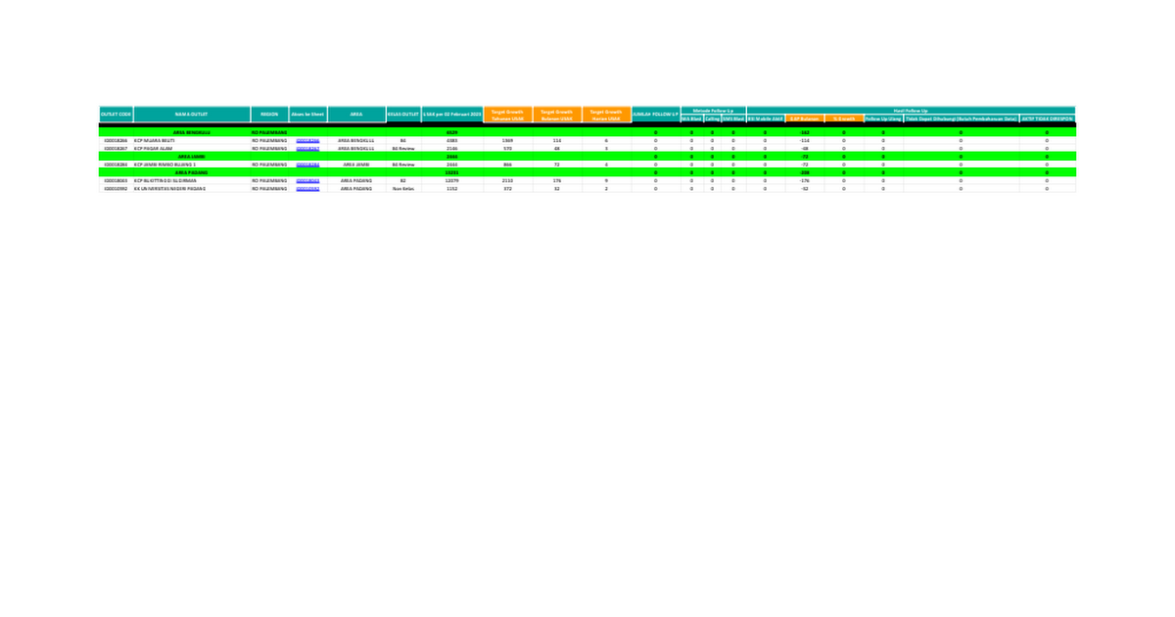Open the sheet link for KCP Muara Beliti

[307, 140]
